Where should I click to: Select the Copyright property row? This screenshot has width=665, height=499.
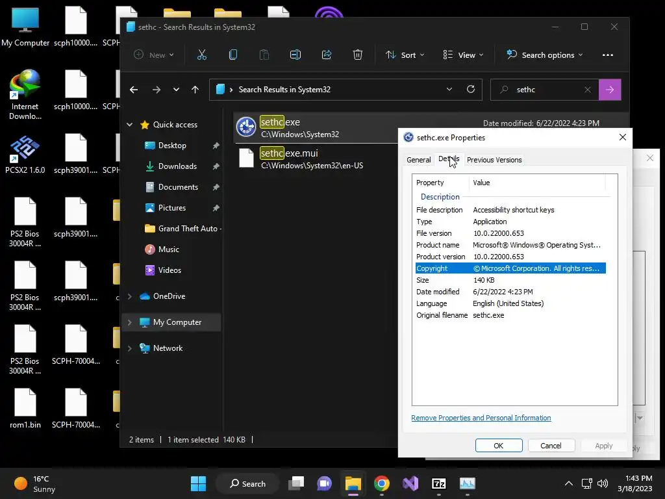510,268
